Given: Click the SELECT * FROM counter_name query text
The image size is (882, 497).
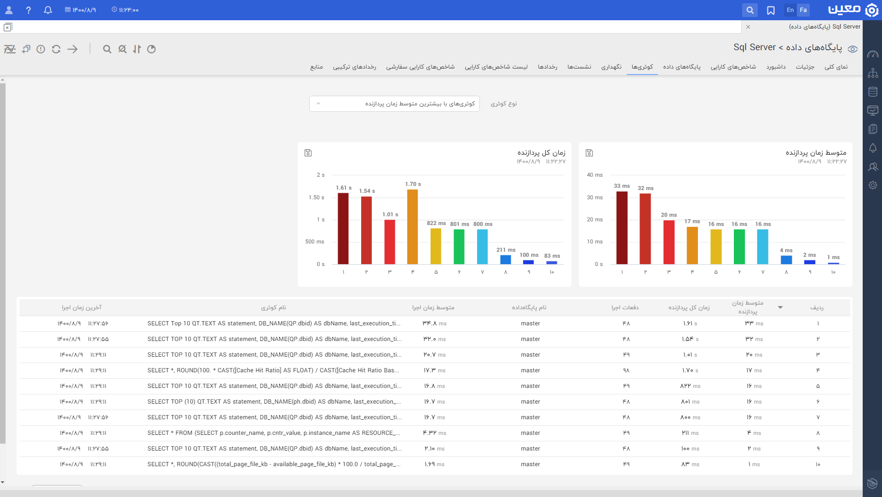Looking at the screenshot, I should (274, 433).
